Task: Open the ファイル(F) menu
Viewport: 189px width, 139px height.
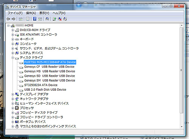Action: pyautogui.click(x=15, y=13)
